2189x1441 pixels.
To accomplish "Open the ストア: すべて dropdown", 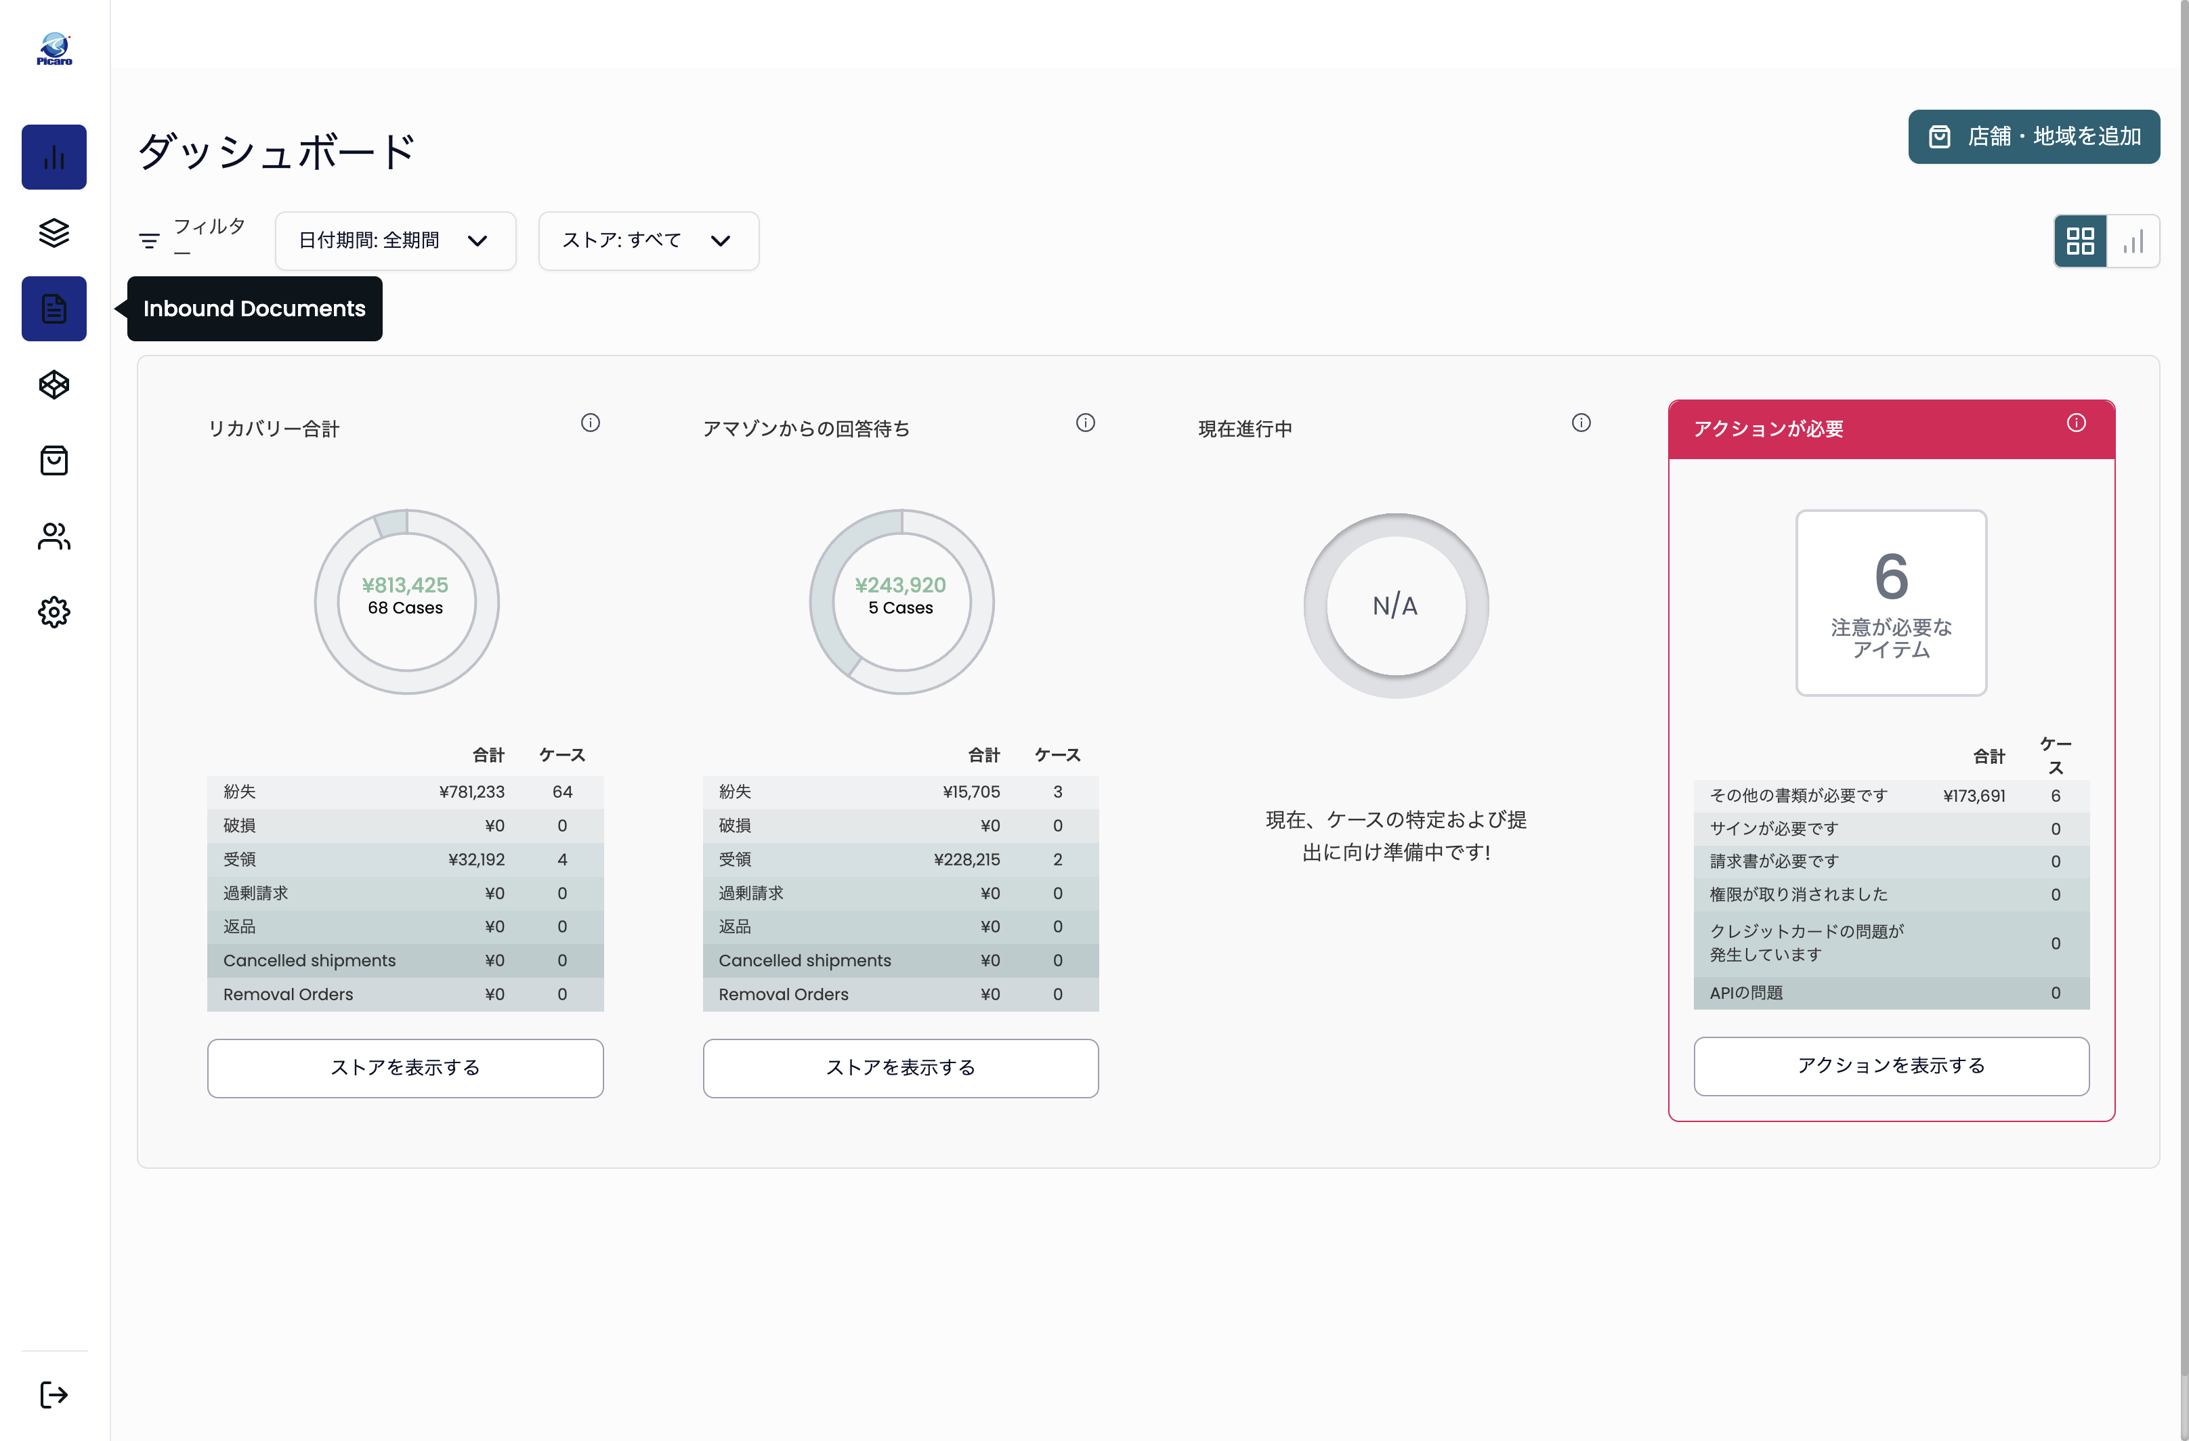I will point(648,241).
